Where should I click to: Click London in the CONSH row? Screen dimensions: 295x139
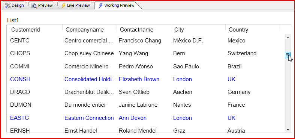point(182,79)
